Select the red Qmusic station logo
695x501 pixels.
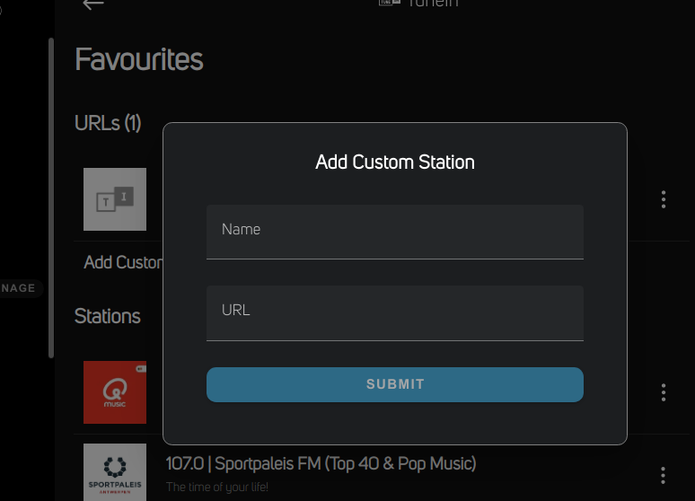[x=115, y=392]
